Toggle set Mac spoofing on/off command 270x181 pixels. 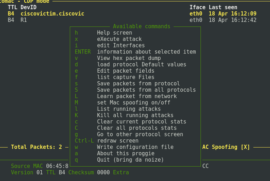[133, 102]
